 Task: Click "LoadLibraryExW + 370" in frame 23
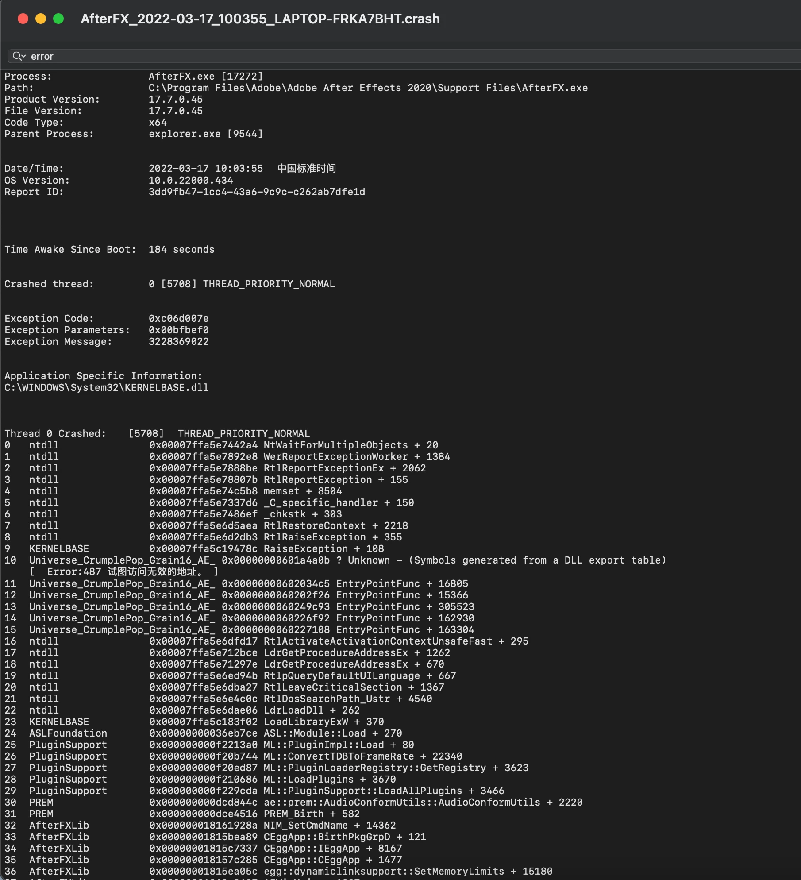point(324,722)
